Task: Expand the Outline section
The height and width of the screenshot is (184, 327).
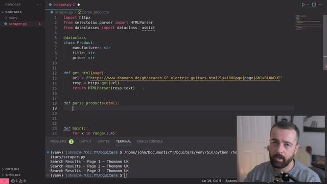Action: (12, 169)
